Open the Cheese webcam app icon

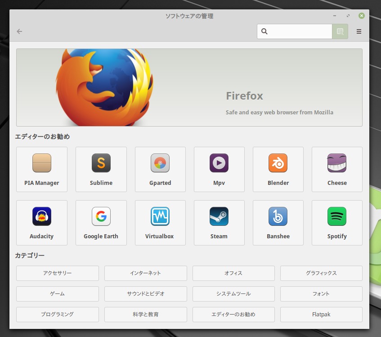coord(337,163)
